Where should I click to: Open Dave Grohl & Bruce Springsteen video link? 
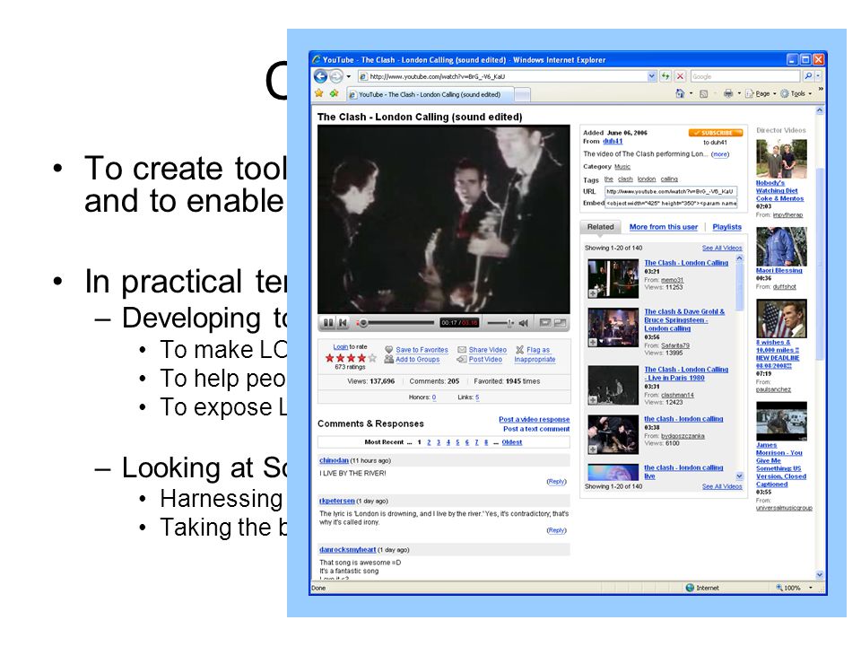[x=684, y=320]
